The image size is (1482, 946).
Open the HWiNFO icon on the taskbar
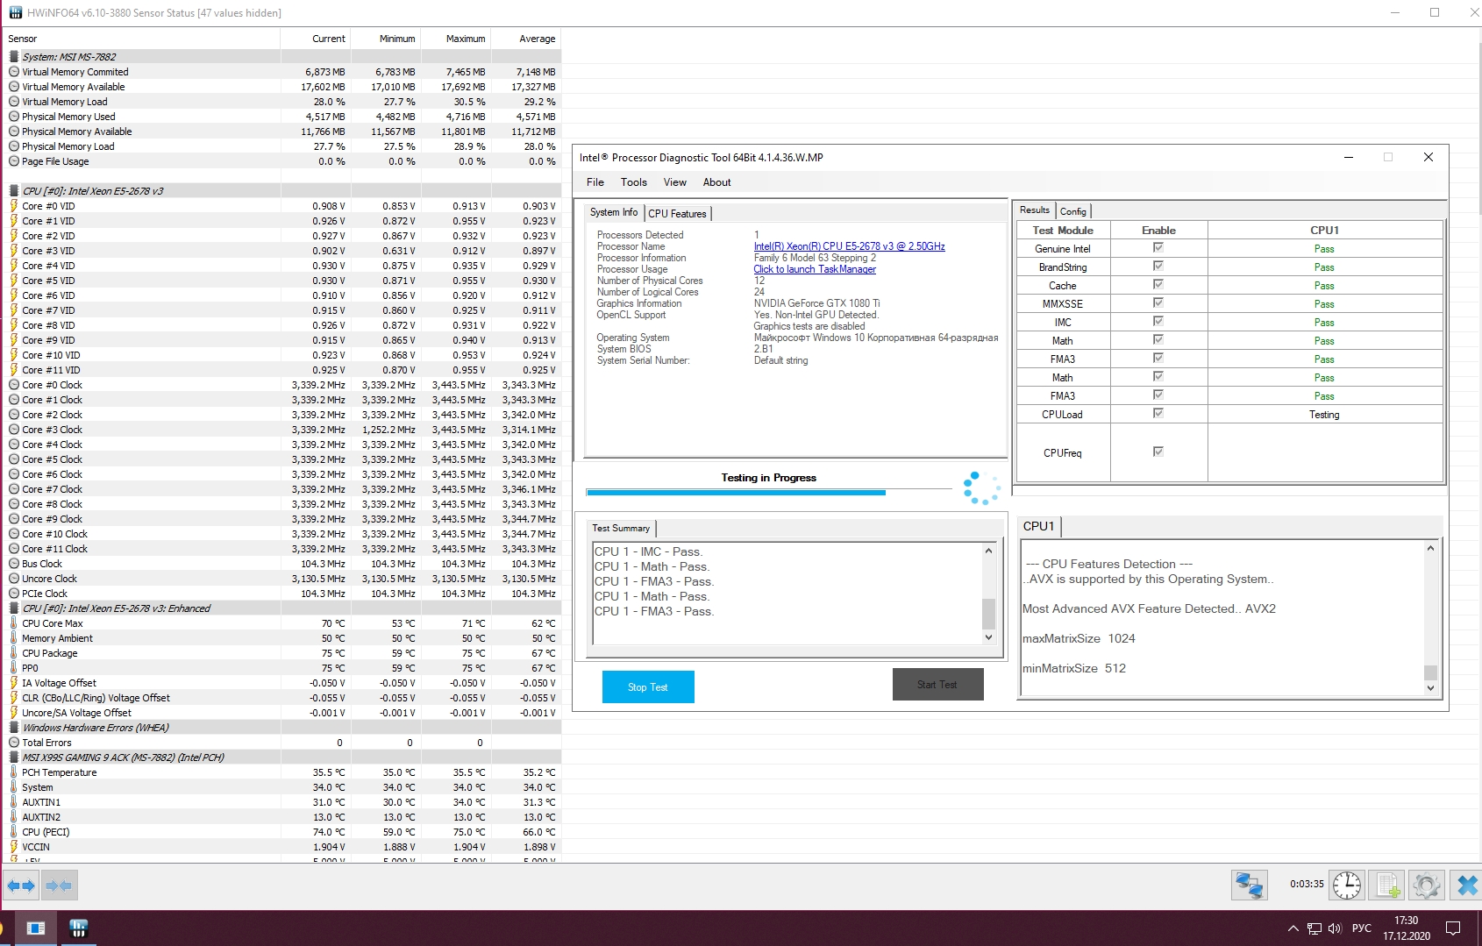(x=78, y=928)
